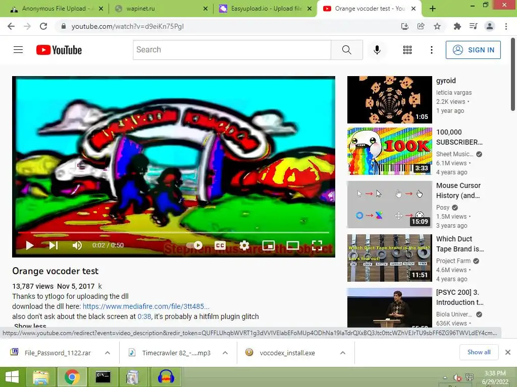Switch to theater mode
The height and width of the screenshot is (387, 517).
point(293,245)
